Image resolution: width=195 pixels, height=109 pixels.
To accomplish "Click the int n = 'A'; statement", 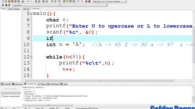I will [x=66, y=45].
